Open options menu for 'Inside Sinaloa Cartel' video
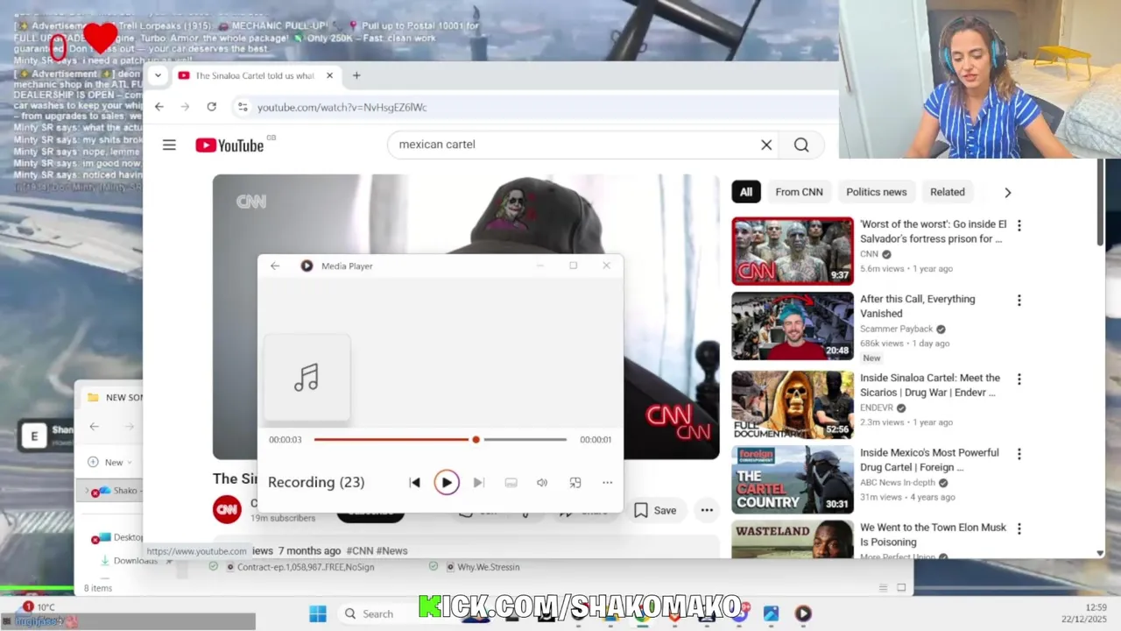The width and height of the screenshot is (1121, 631). [1019, 379]
